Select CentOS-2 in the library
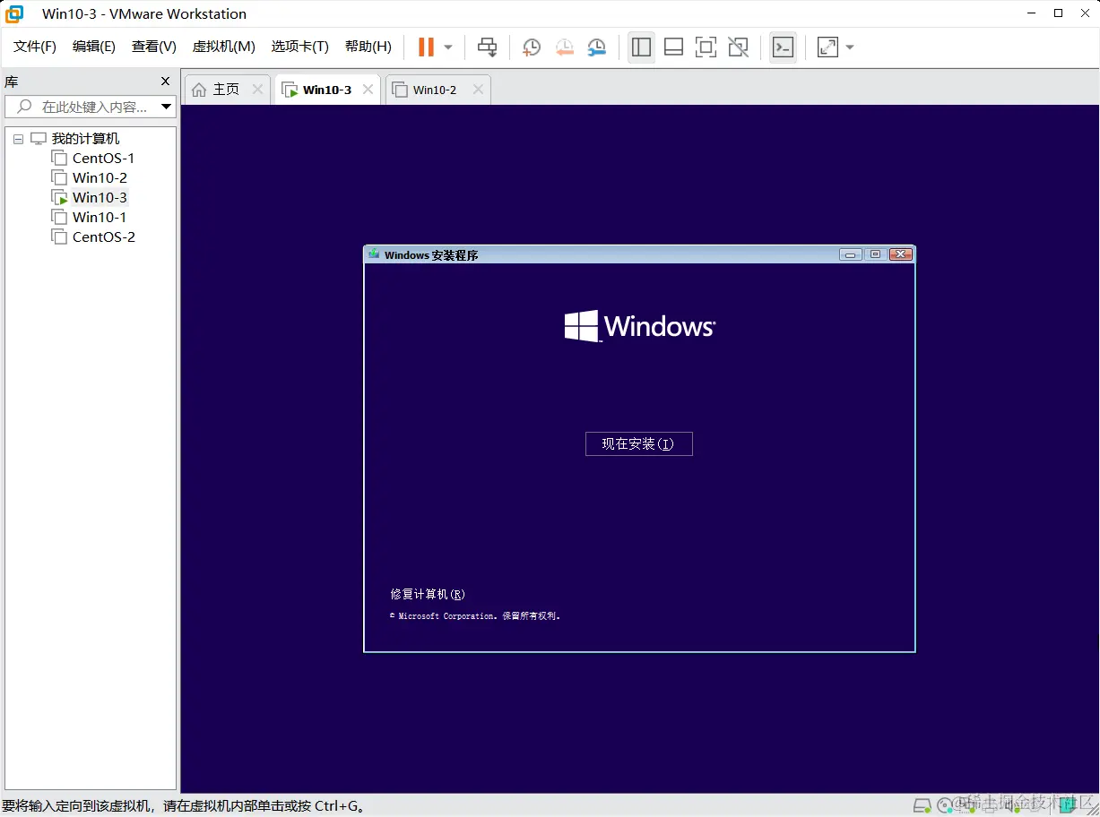Screen dimensions: 1100x817 coord(104,237)
